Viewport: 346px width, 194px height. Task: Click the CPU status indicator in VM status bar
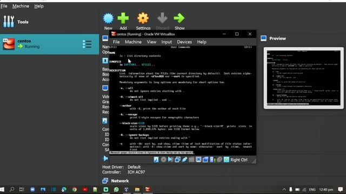pos(212,160)
